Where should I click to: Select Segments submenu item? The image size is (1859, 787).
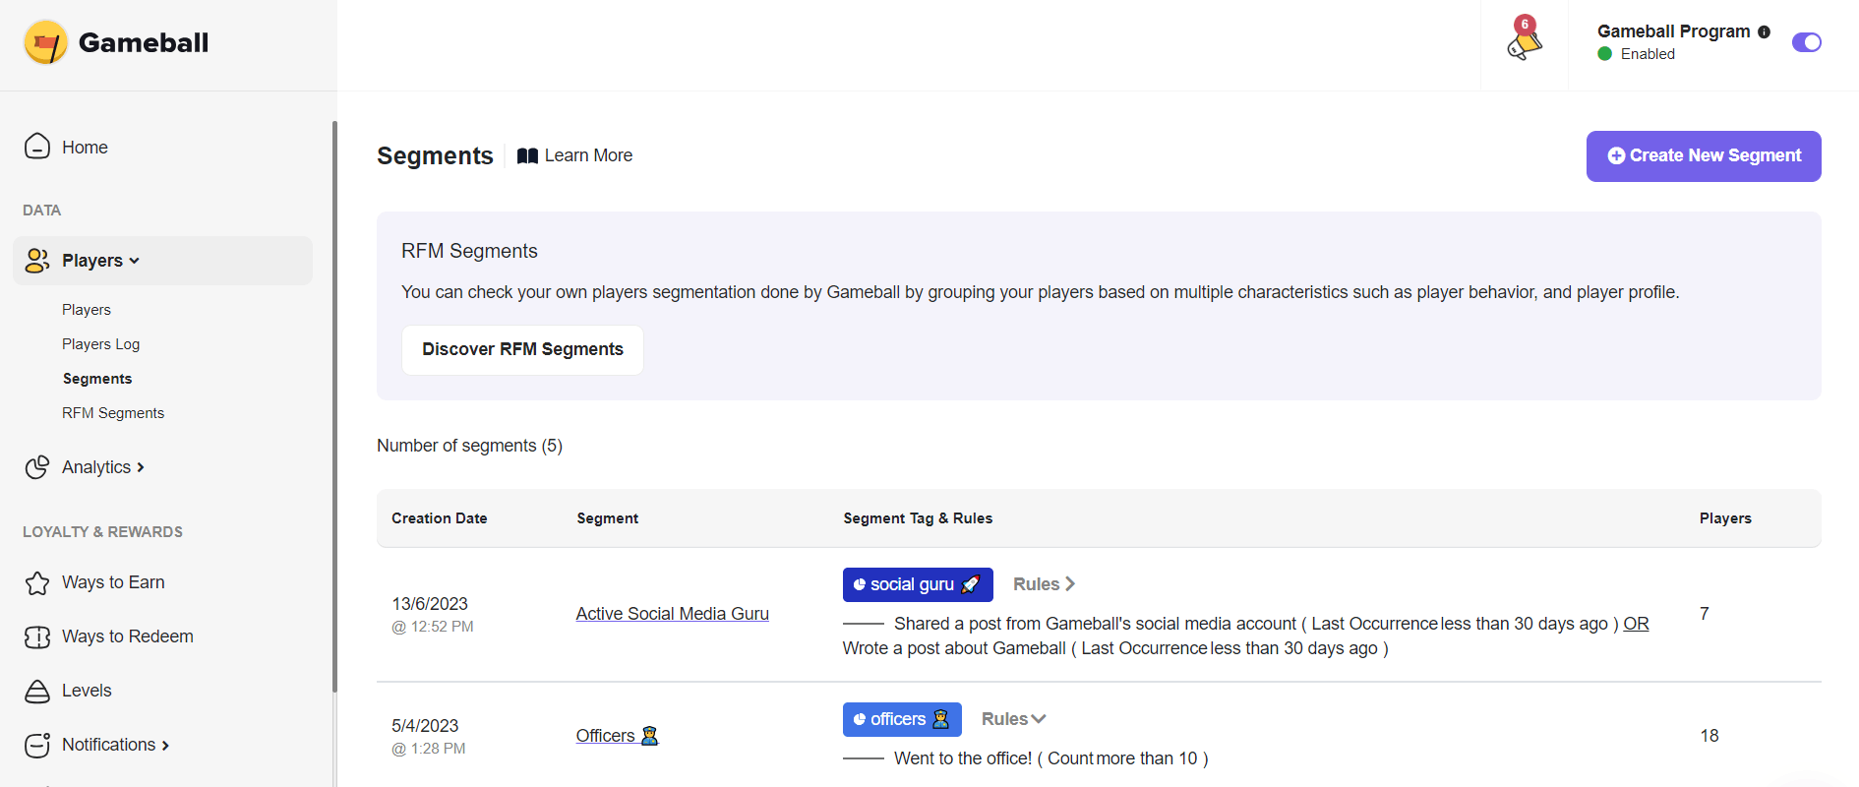tap(97, 379)
